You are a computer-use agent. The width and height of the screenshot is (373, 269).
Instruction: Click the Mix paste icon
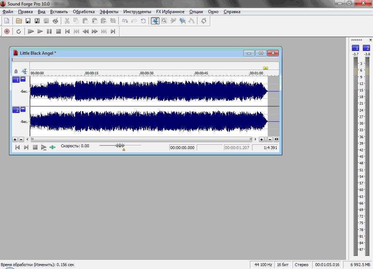click(94, 21)
